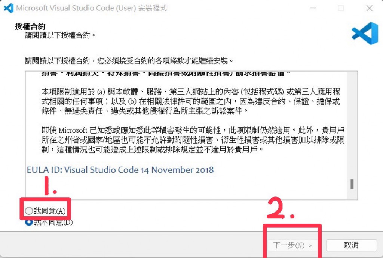Click the 取消 button
Viewport: 383px width, 258px height.
click(x=351, y=245)
